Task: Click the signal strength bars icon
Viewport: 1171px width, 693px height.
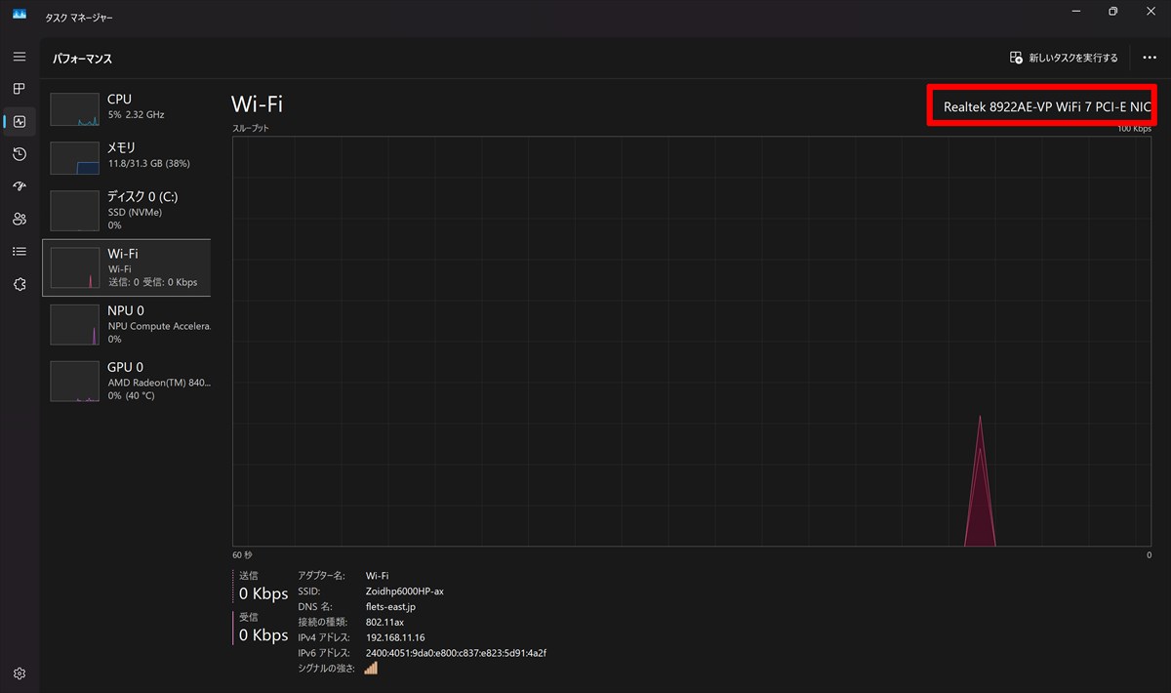Action: 371,668
